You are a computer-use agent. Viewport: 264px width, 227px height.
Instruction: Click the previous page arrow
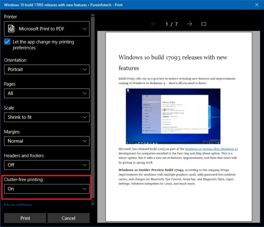point(153,24)
